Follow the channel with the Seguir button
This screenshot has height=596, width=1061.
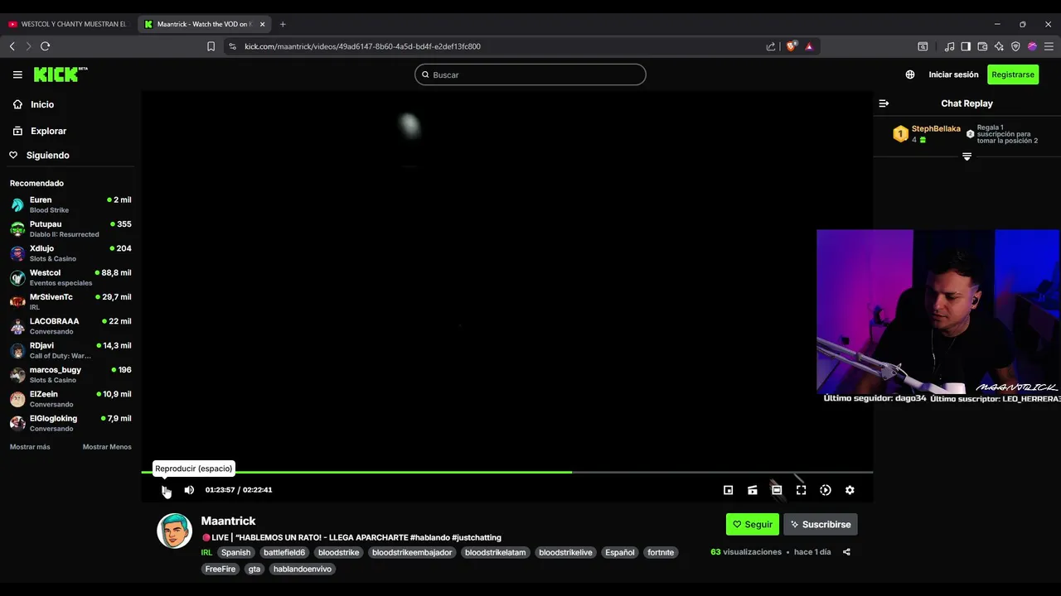pyautogui.click(x=753, y=524)
